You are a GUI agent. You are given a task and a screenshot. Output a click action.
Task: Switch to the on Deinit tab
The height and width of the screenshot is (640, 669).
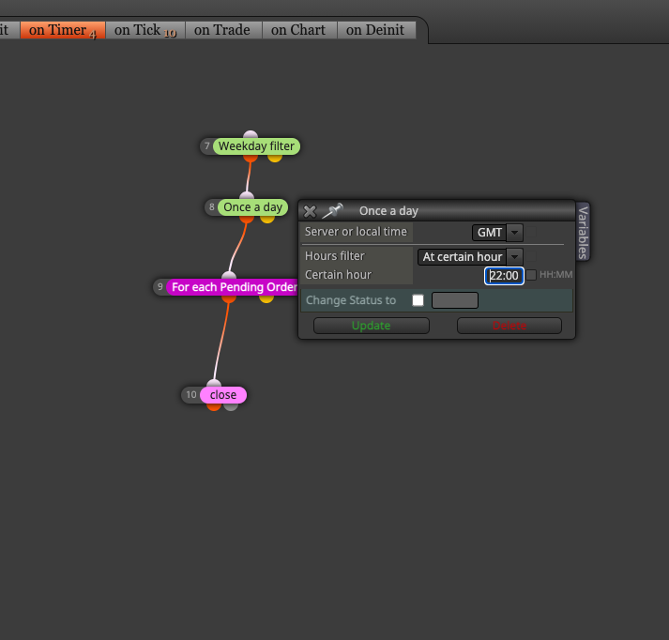(376, 30)
